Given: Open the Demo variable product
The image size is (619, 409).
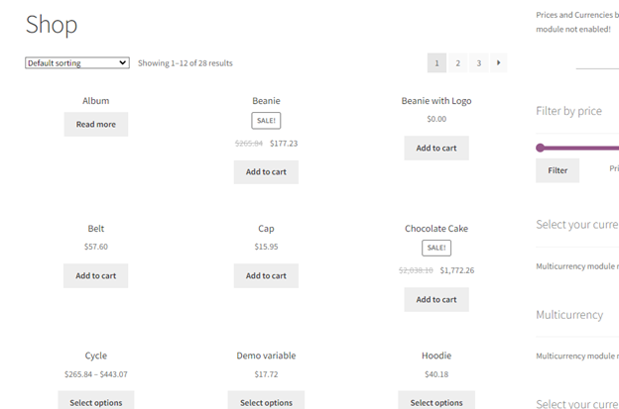Looking at the screenshot, I should pyautogui.click(x=266, y=356).
